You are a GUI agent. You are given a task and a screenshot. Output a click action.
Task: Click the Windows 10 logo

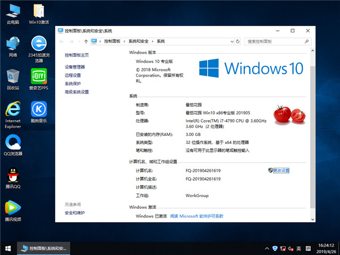tap(251, 68)
